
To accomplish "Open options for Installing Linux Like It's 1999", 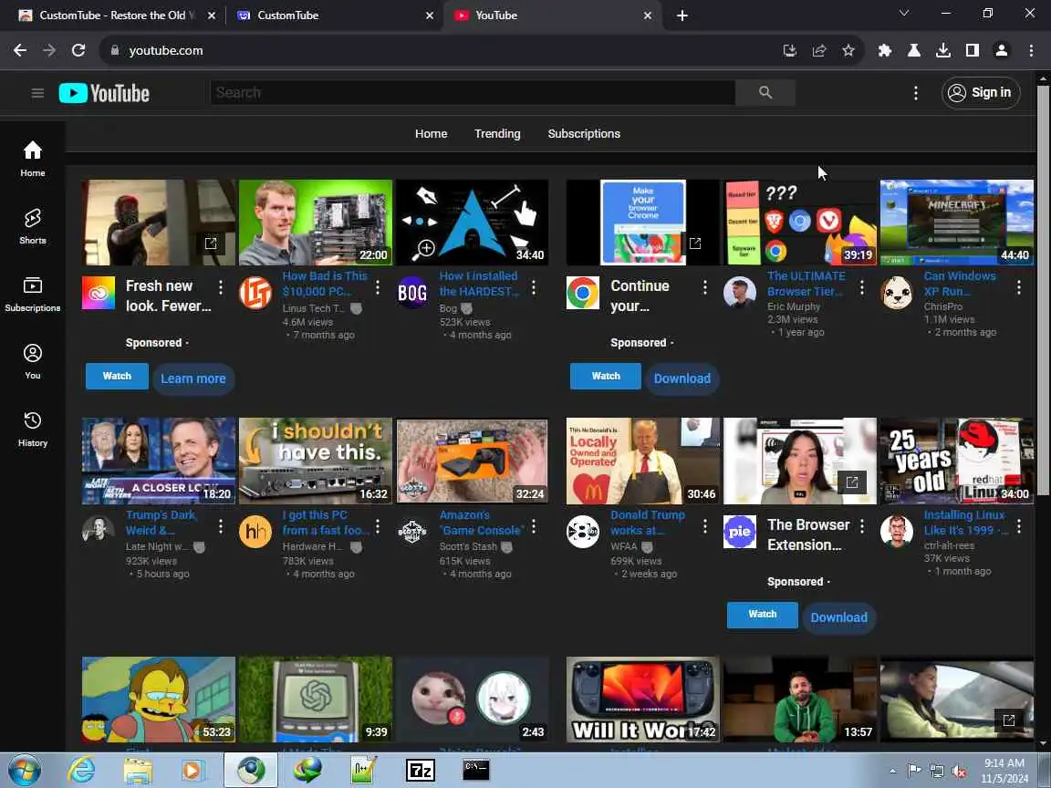I will (1018, 526).
